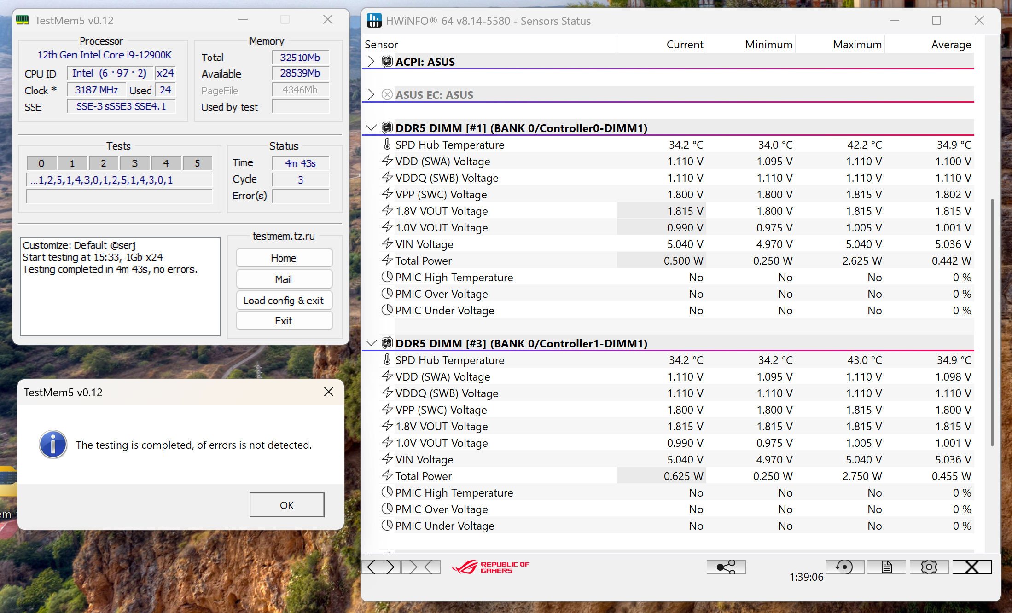
Task: Open HWiNFO settings gear icon
Action: 929,567
